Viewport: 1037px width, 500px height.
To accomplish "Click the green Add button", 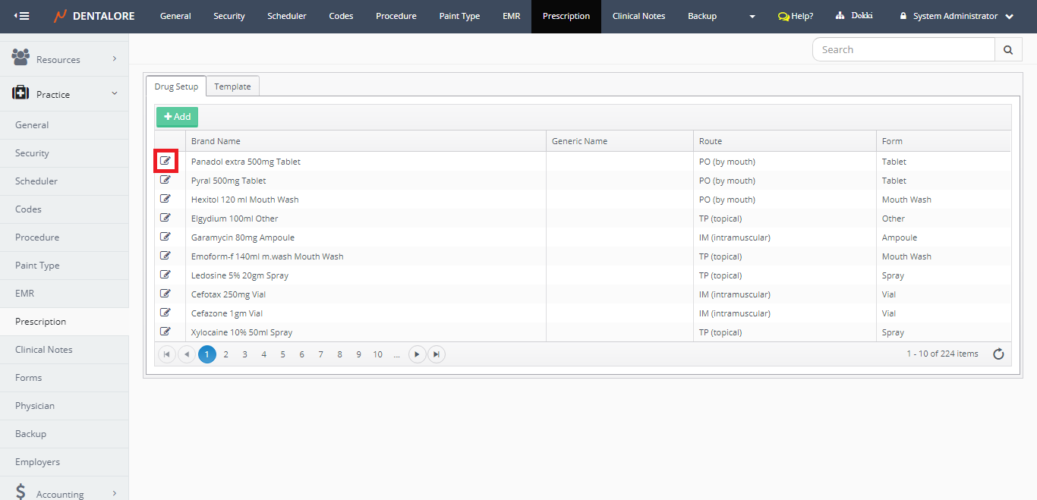I will point(177,117).
